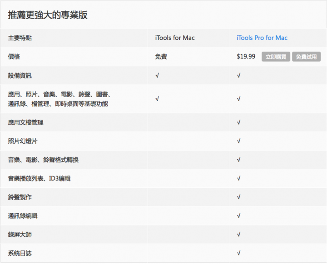Click Pro checkmark in 通訊錄編輯 row

point(238,215)
